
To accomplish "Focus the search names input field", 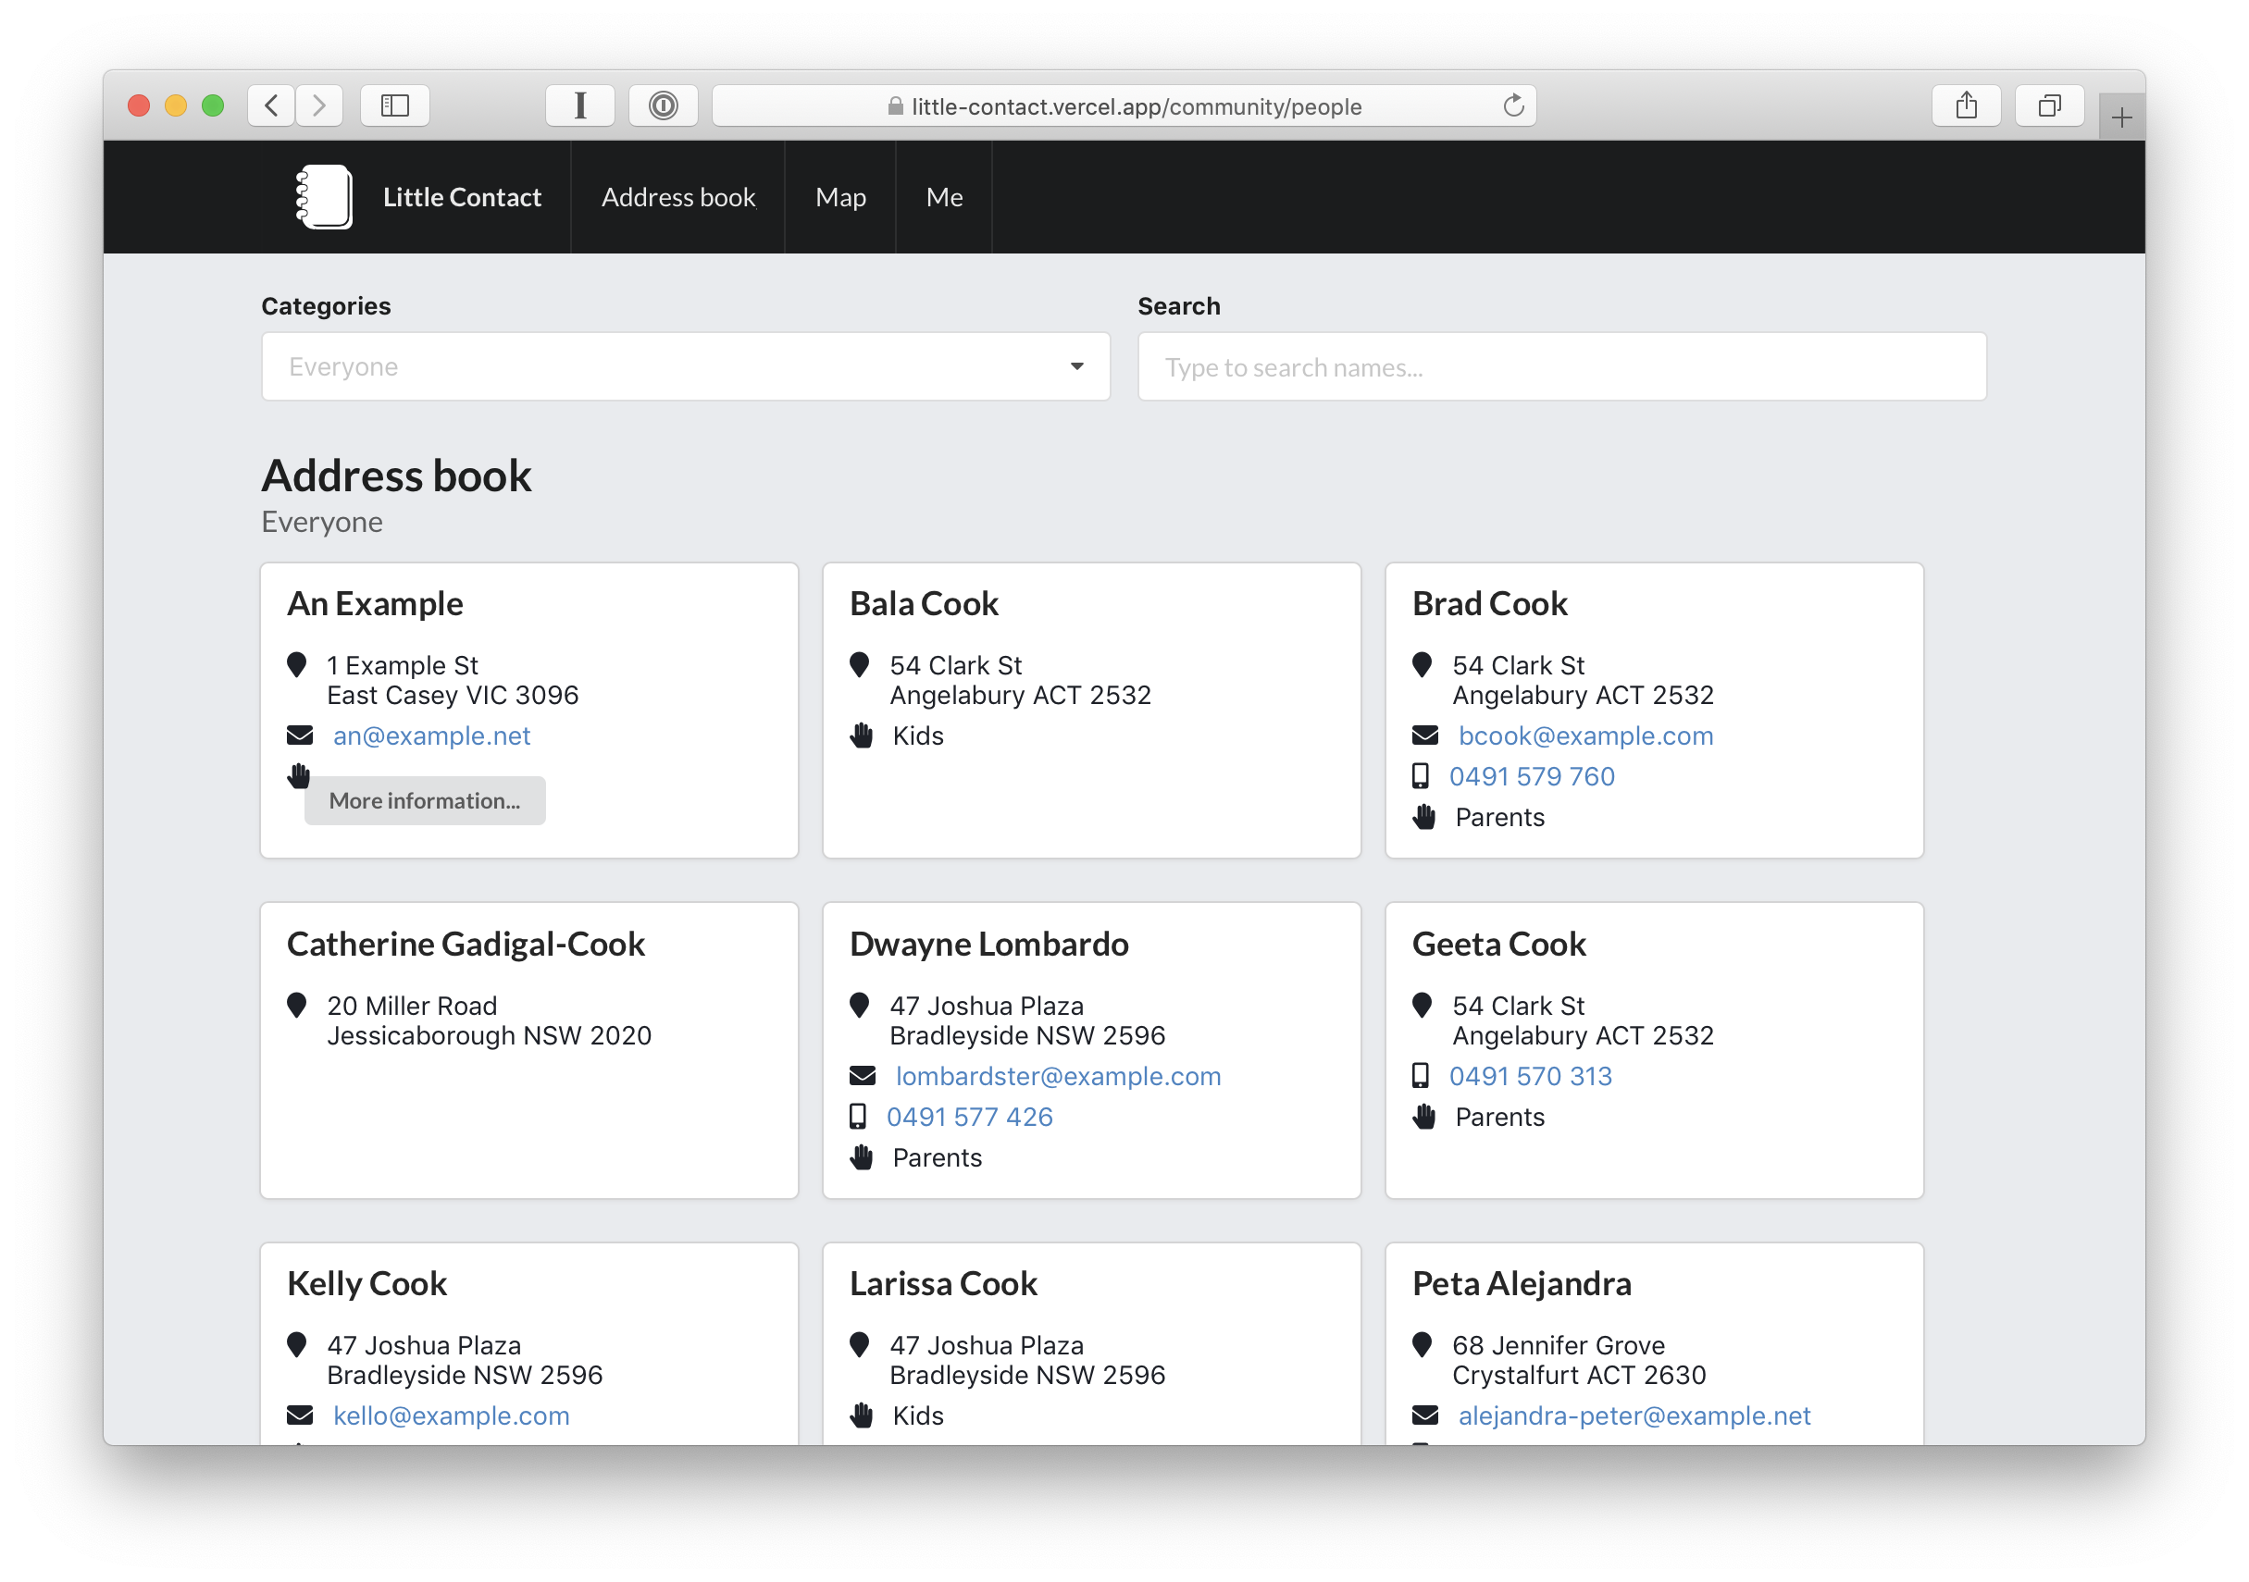I will tap(1561, 367).
